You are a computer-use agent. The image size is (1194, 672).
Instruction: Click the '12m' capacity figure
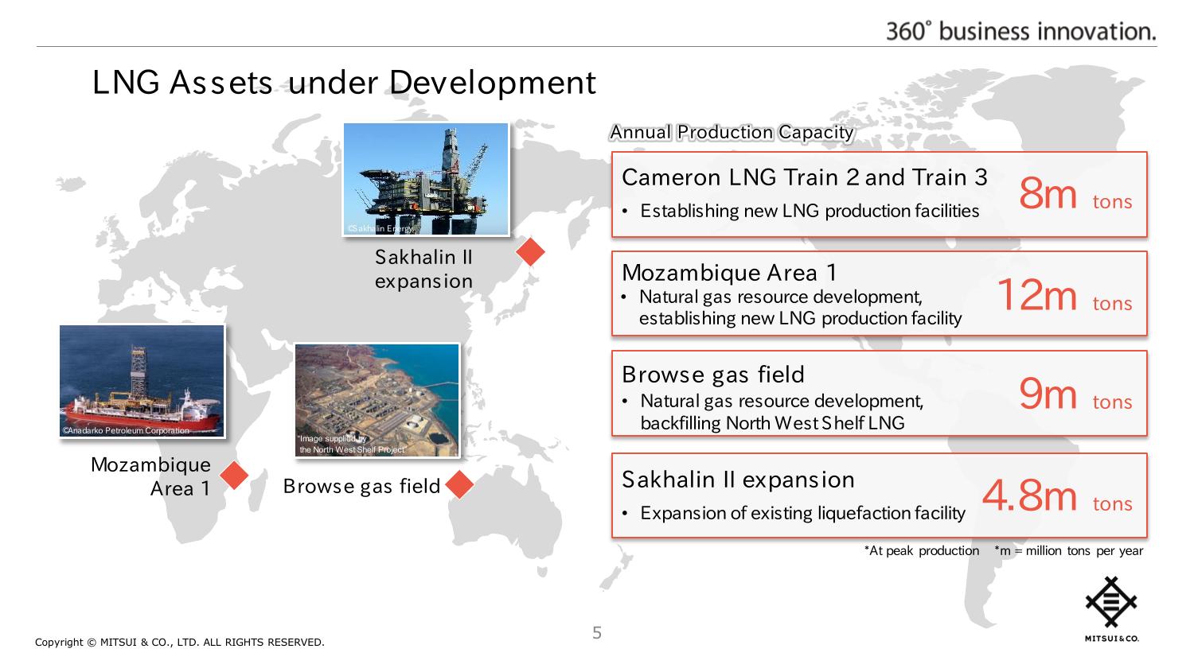pyautogui.click(x=1036, y=296)
